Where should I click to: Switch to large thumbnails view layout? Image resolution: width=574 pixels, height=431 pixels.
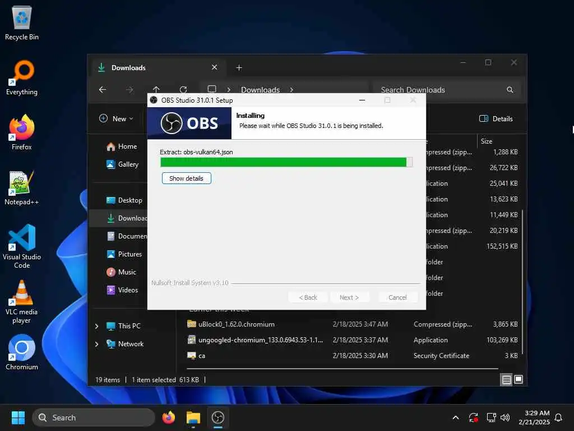click(x=519, y=379)
